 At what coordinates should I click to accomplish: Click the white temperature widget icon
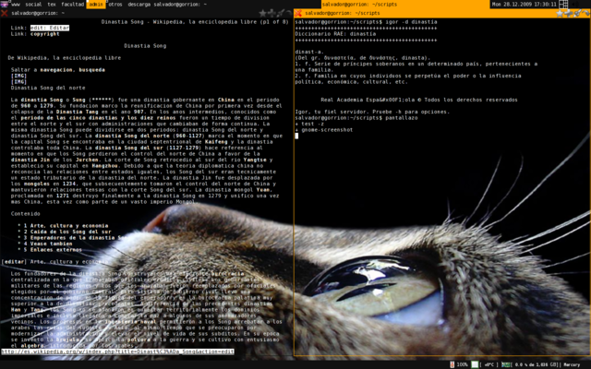(x=475, y=364)
